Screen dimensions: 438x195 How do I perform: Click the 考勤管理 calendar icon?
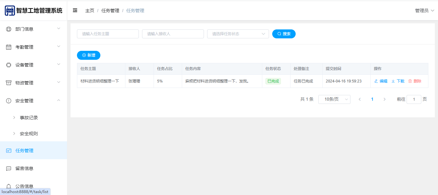coord(9,47)
